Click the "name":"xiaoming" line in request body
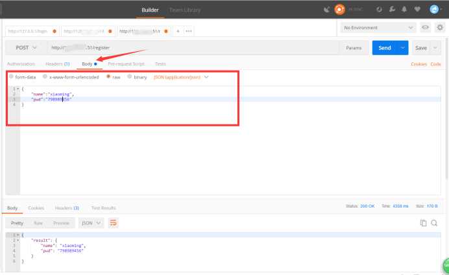The width and height of the screenshot is (449, 275). pyautogui.click(x=53, y=94)
